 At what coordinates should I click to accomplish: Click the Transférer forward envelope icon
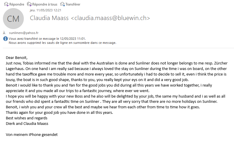pyautogui.click(x=62, y=4)
